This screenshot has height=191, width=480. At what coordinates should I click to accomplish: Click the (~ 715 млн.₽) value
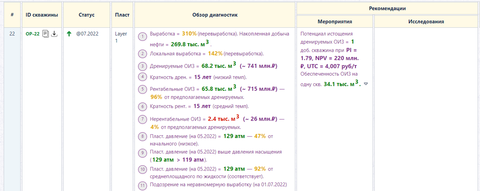259,89
